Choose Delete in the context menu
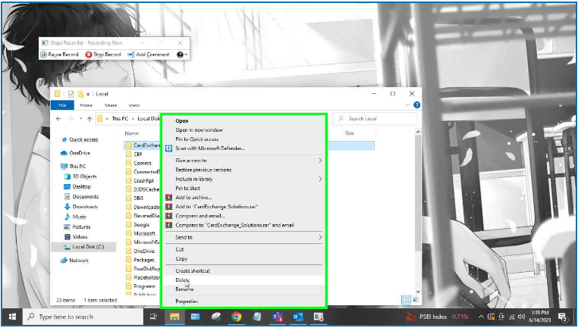The height and width of the screenshot is (328, 578). pos(243,280)
